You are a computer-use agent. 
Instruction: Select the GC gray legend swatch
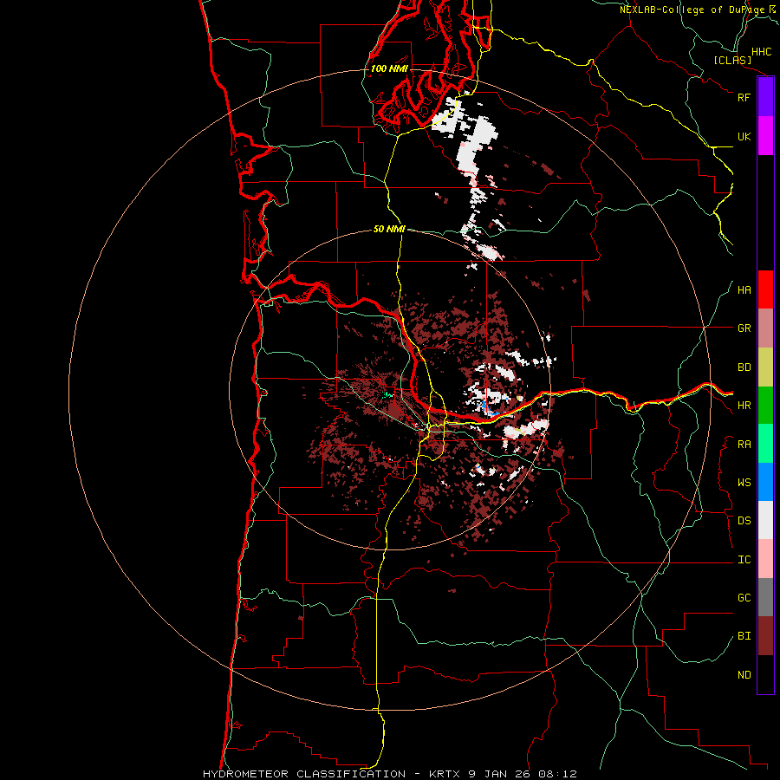(765, 597)
